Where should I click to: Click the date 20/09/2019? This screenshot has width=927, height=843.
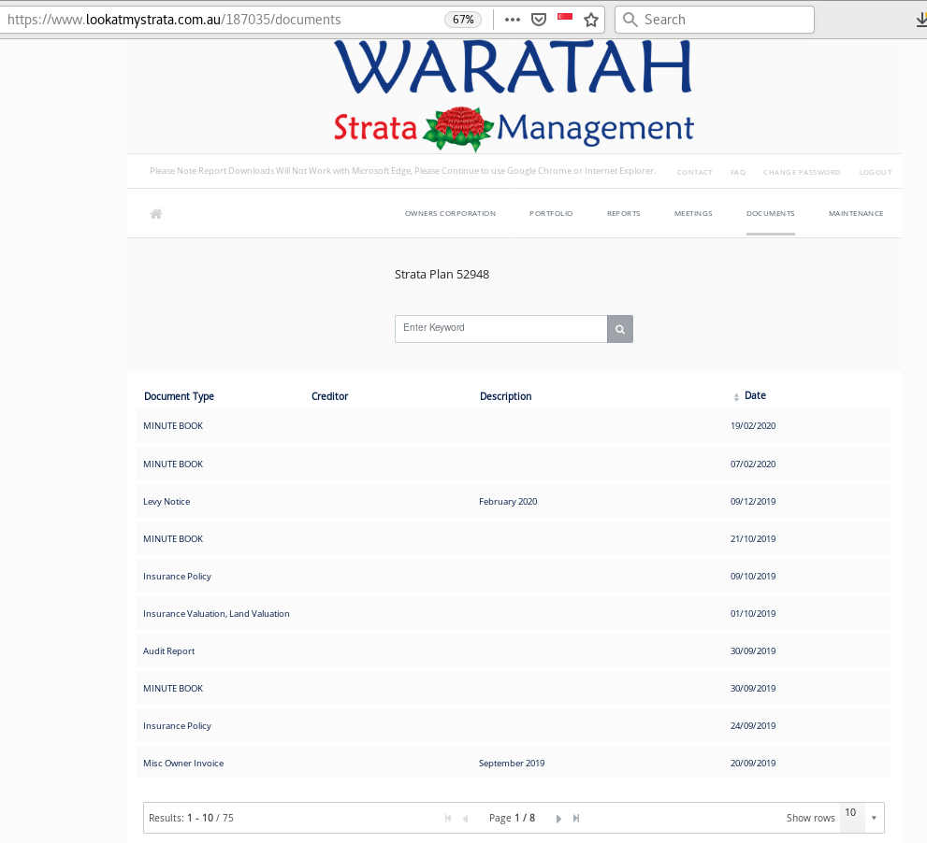pyautogui.click(x=753, y=764)
